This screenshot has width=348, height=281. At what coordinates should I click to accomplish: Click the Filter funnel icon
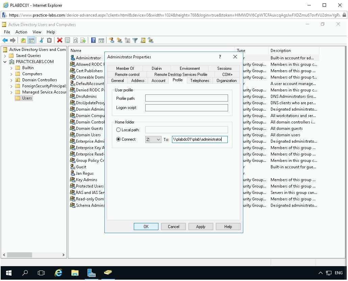coord(135,40)
